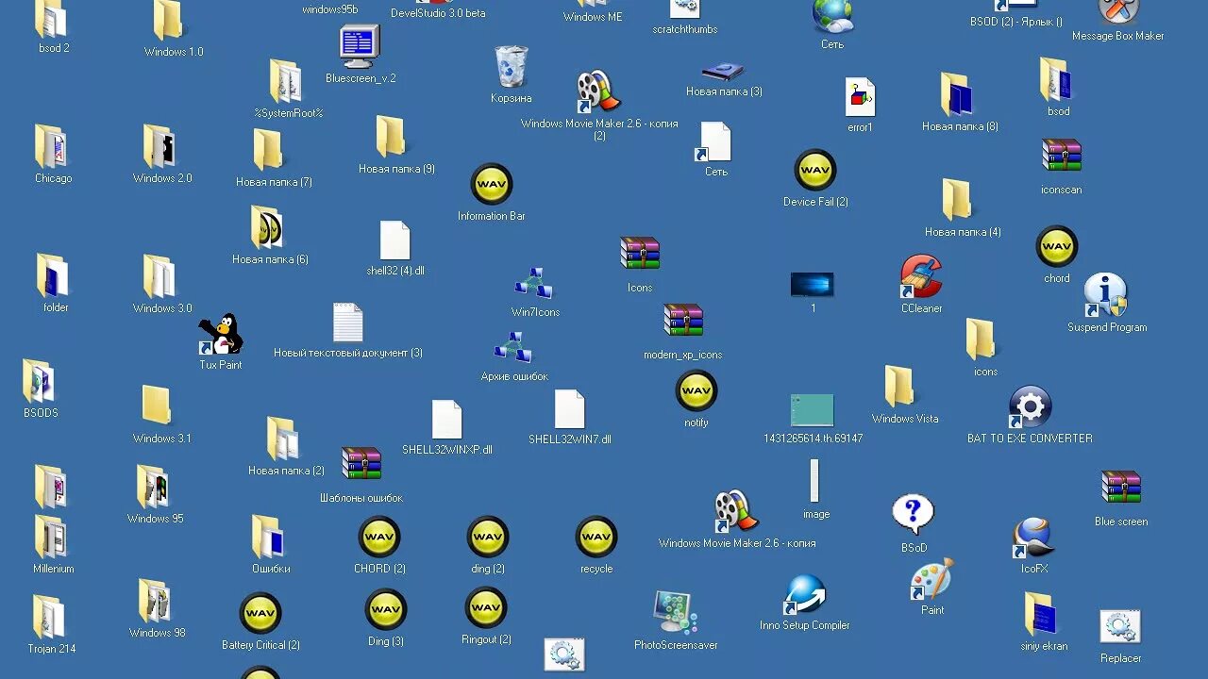Select the Ringout (2) WAV file
Viewport: 1208px width, 679px height.
click(x=486, y=608)
